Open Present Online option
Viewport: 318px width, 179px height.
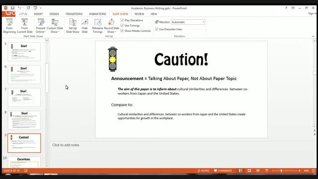[41, 26]
